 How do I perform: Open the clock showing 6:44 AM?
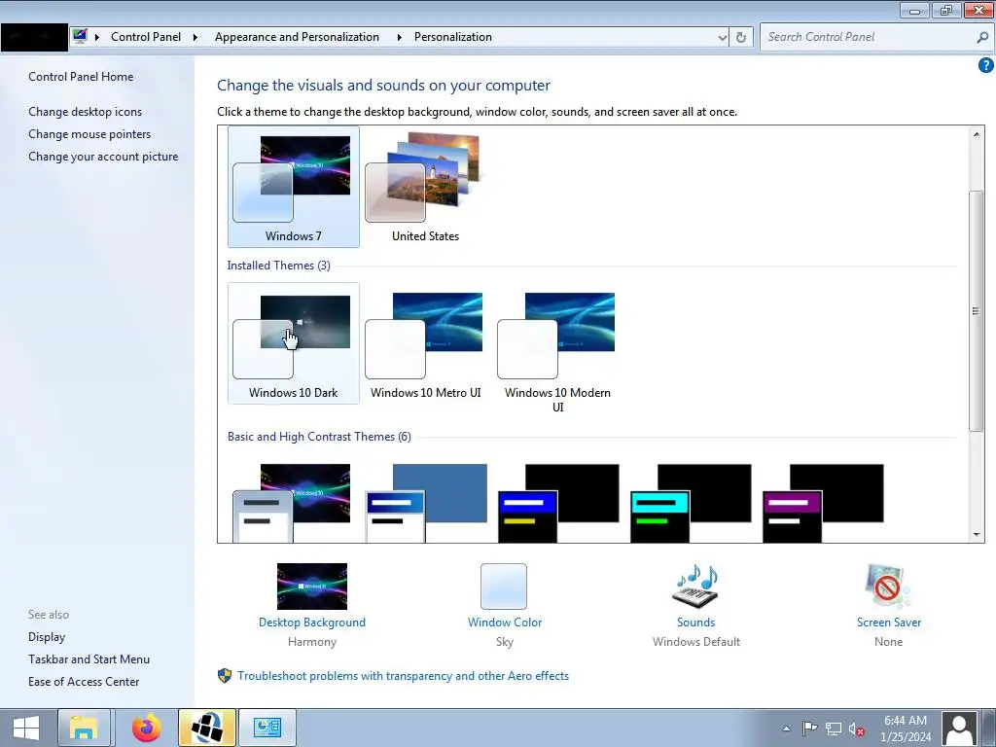pos(906,729)
